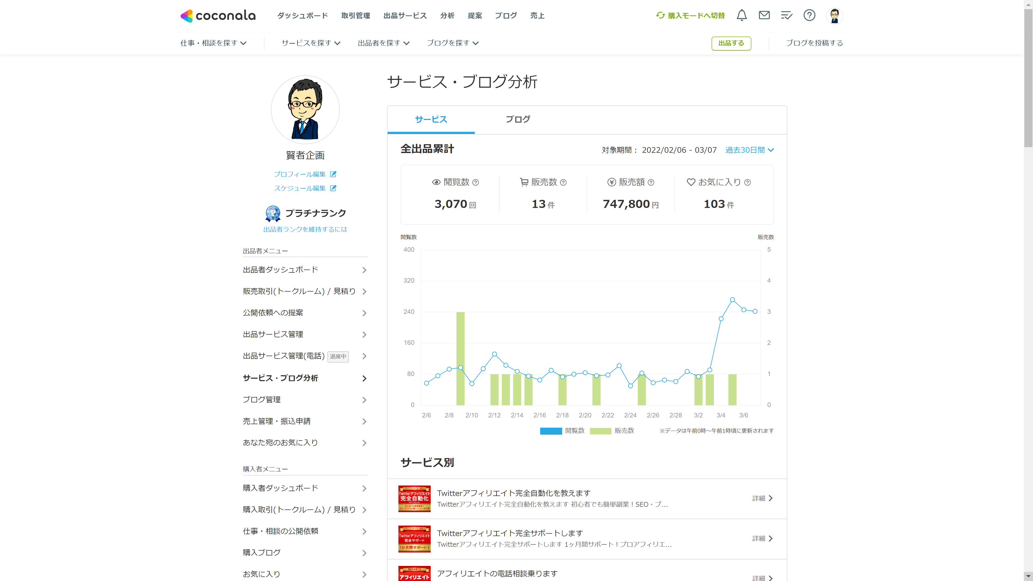This screenshot has height=581, width=1033.
Task: Click the Twitterアフィリエイト完全自動化 service thumbnail
Action: [x=414, y=499]
